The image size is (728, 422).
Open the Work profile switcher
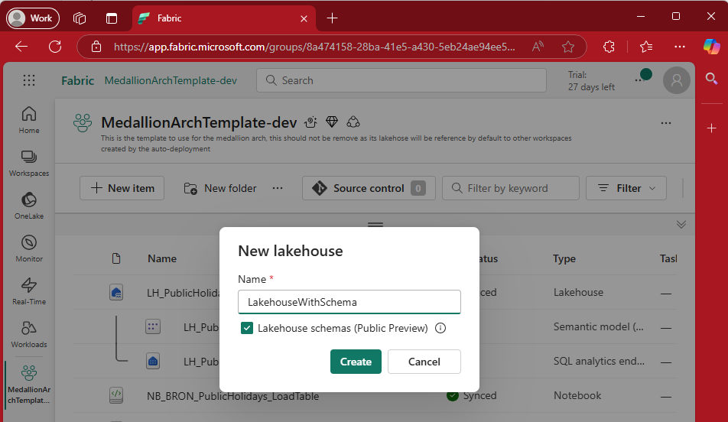pyautogui.click(x=33, y=18)
